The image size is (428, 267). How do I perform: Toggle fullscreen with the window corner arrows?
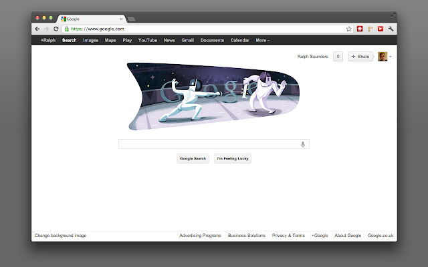(x=393, y=15)
